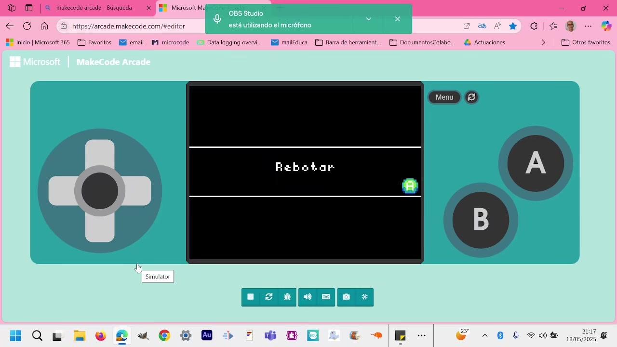Click the Rebotar text in the game

305,167
